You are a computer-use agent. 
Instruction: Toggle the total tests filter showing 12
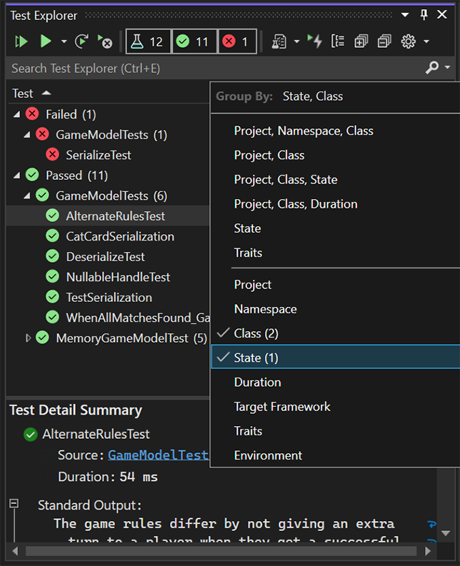[x=148, y=42]
